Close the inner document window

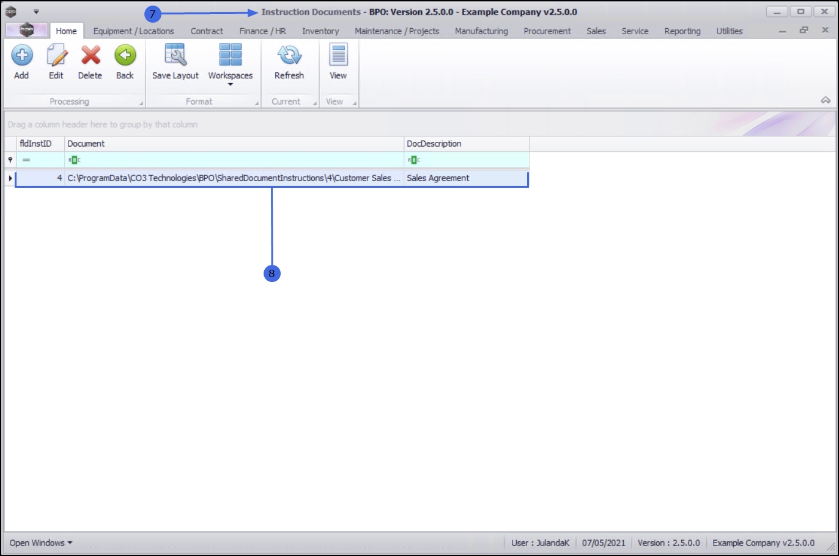(825, 30)
